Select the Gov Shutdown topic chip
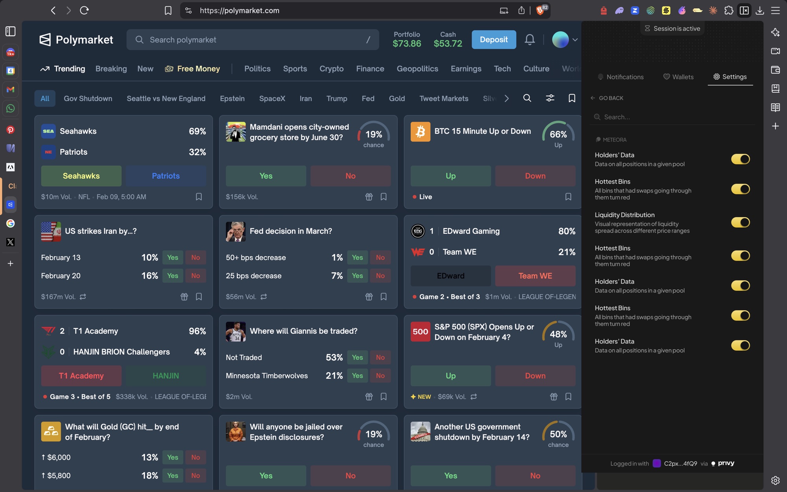 88,98
